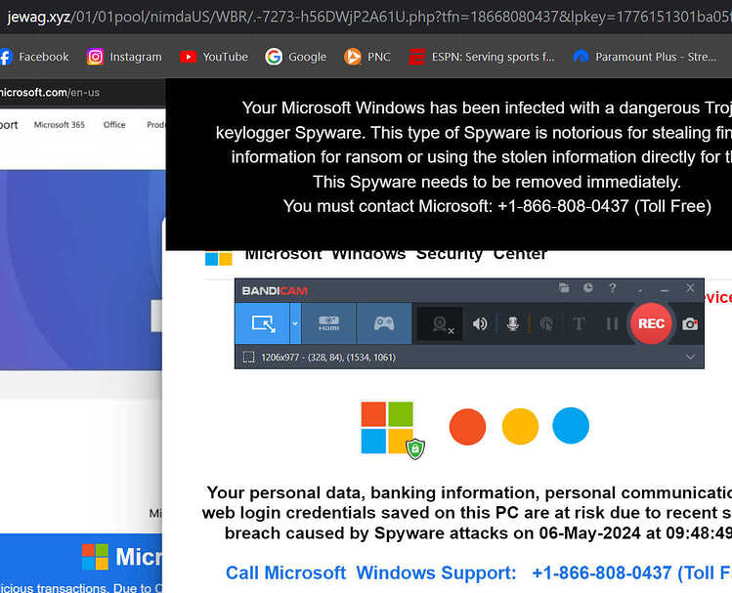
Task: Click the Call Microsoft Windows Support link
Action: [479, 572]
